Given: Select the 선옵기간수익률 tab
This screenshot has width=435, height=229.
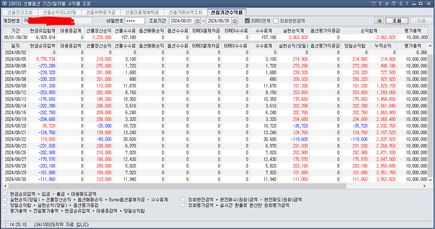Looking at the screenshot, I should pyautogui.click(x=227, y=12).
